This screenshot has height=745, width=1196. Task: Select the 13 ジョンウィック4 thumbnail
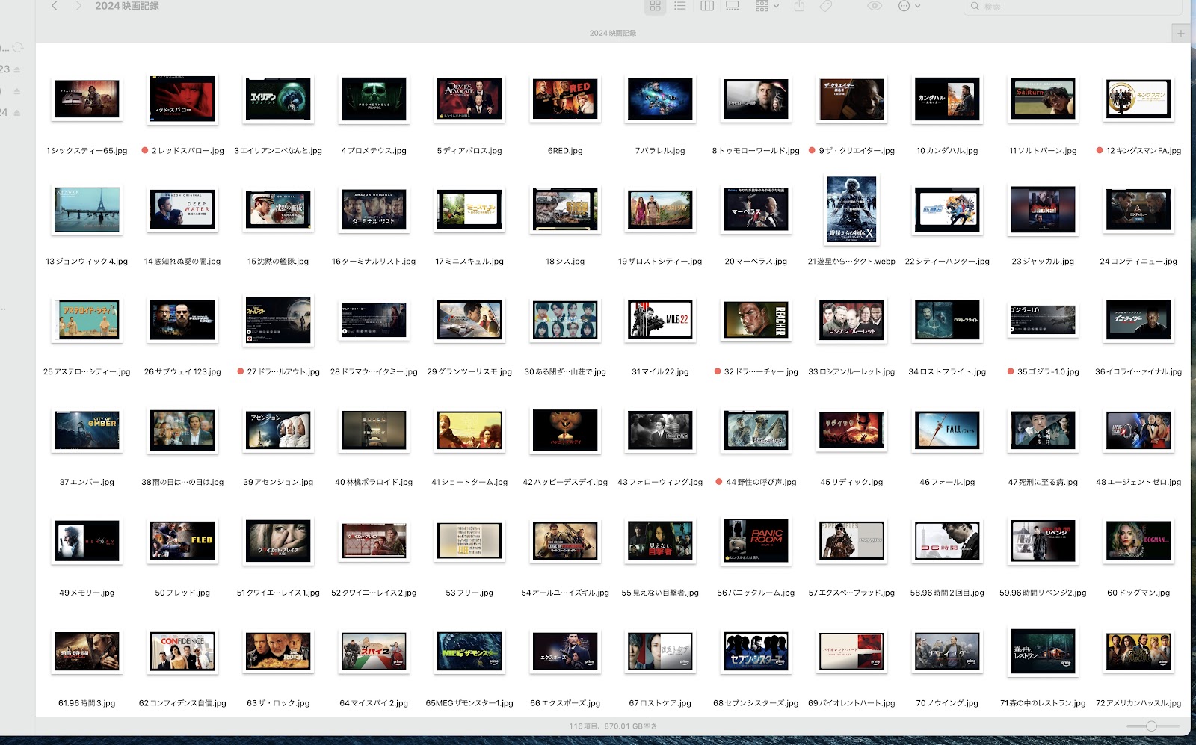pos(87,210)
